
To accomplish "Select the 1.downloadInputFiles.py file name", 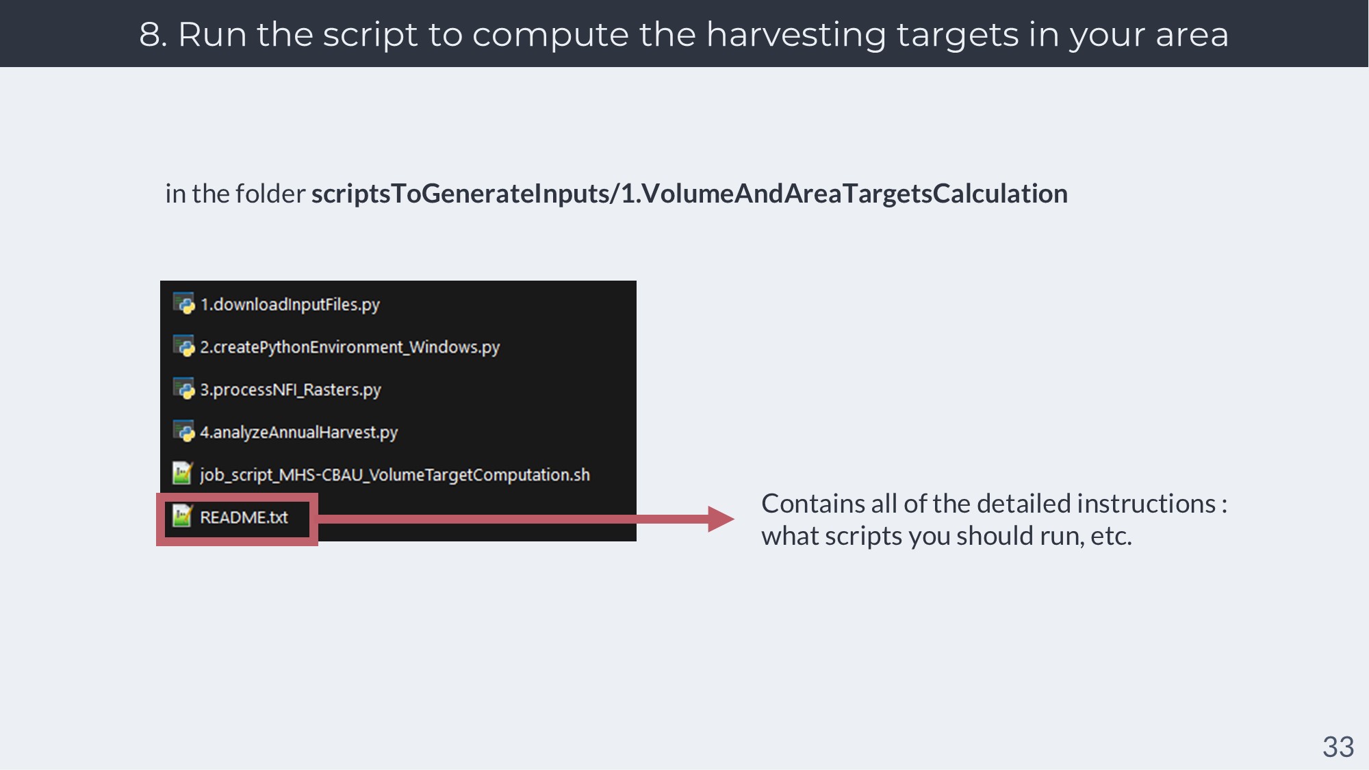I will (x=290, y=305).
